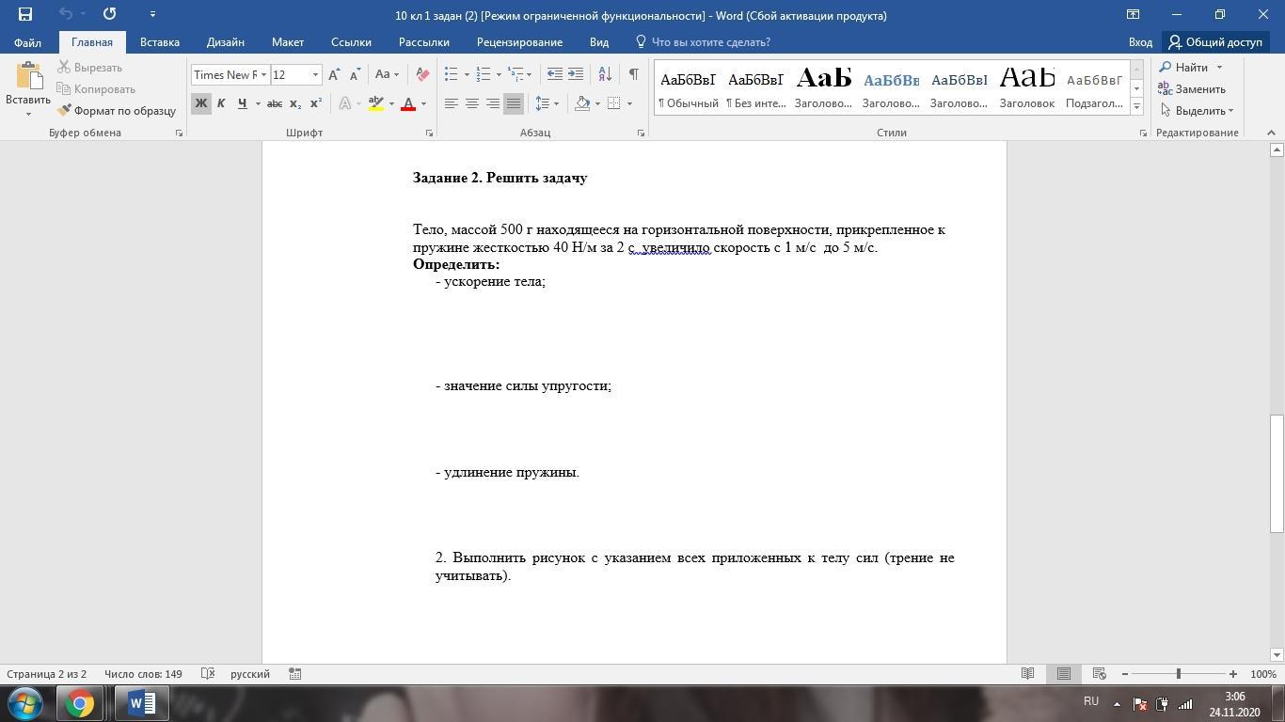1285x722 pixels.
Task: Click the Общий доступ share button
Action: pyautogui.click(x=1214, y=42)
